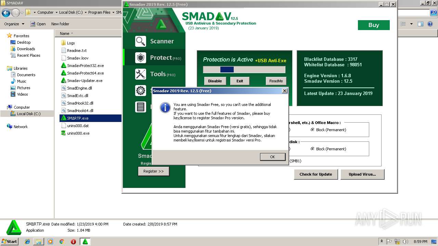Expand the breadcrumb arrow after Local Disk (C:)
The image size is (438, 246).
pyautogui.click(x=86, y=12)
